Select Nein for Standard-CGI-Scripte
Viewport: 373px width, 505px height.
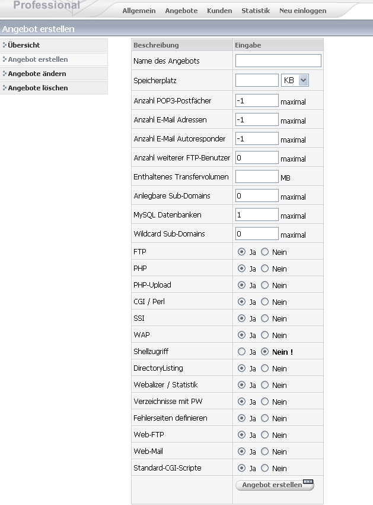click(x=264, y=468)
